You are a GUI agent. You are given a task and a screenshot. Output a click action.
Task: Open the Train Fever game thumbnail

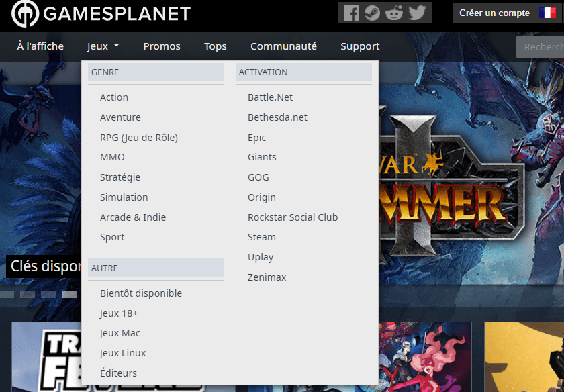(x=47, y=356)
